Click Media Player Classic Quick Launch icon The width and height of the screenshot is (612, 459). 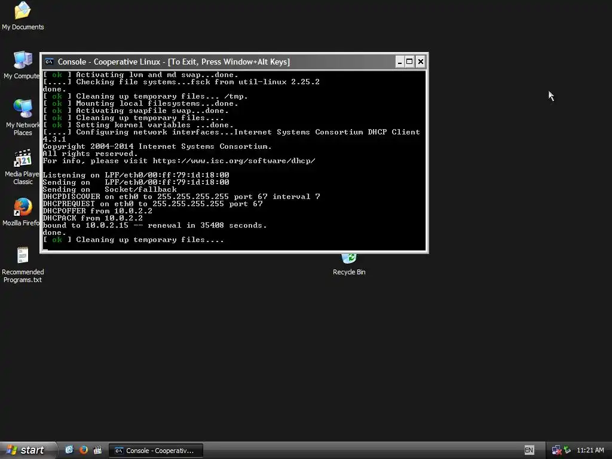pos(97,450)
